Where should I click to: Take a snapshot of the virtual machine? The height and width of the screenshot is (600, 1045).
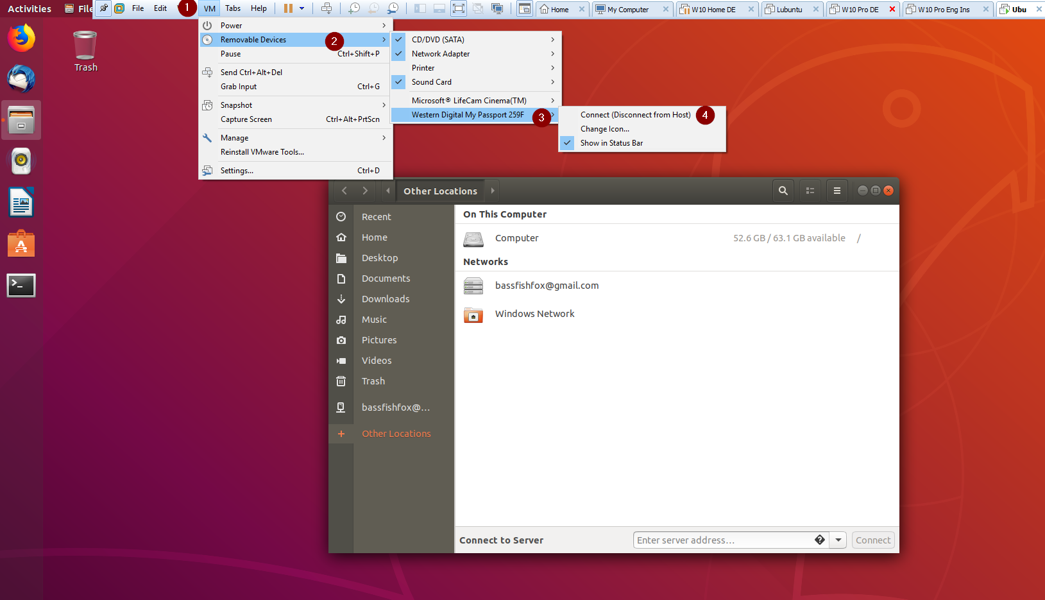(353, 9)
